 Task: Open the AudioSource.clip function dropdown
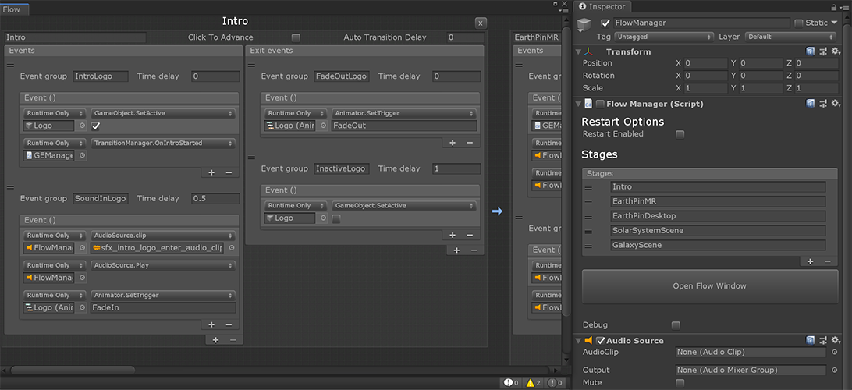pos(163,236)
